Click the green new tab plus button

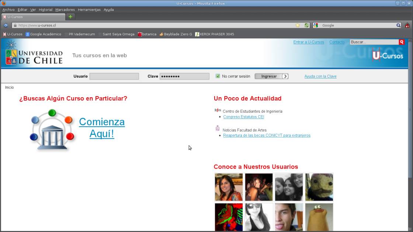pos(70,17)
